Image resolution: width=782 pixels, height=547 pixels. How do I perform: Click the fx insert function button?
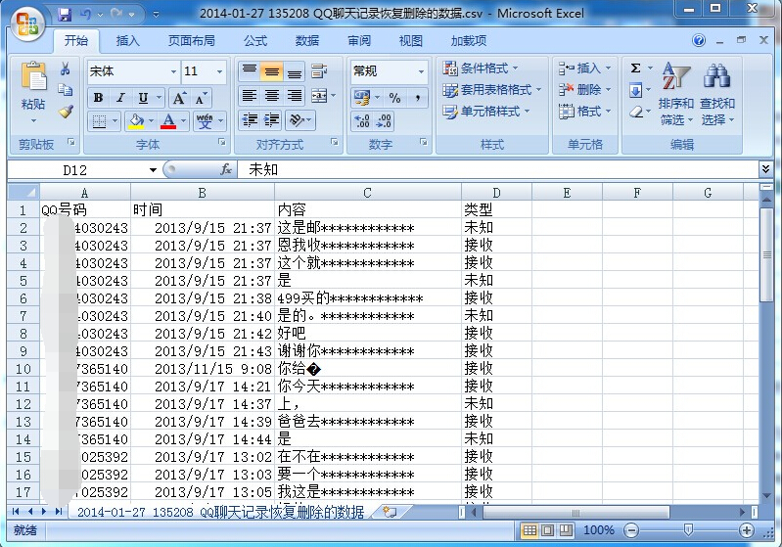(226, 170)
